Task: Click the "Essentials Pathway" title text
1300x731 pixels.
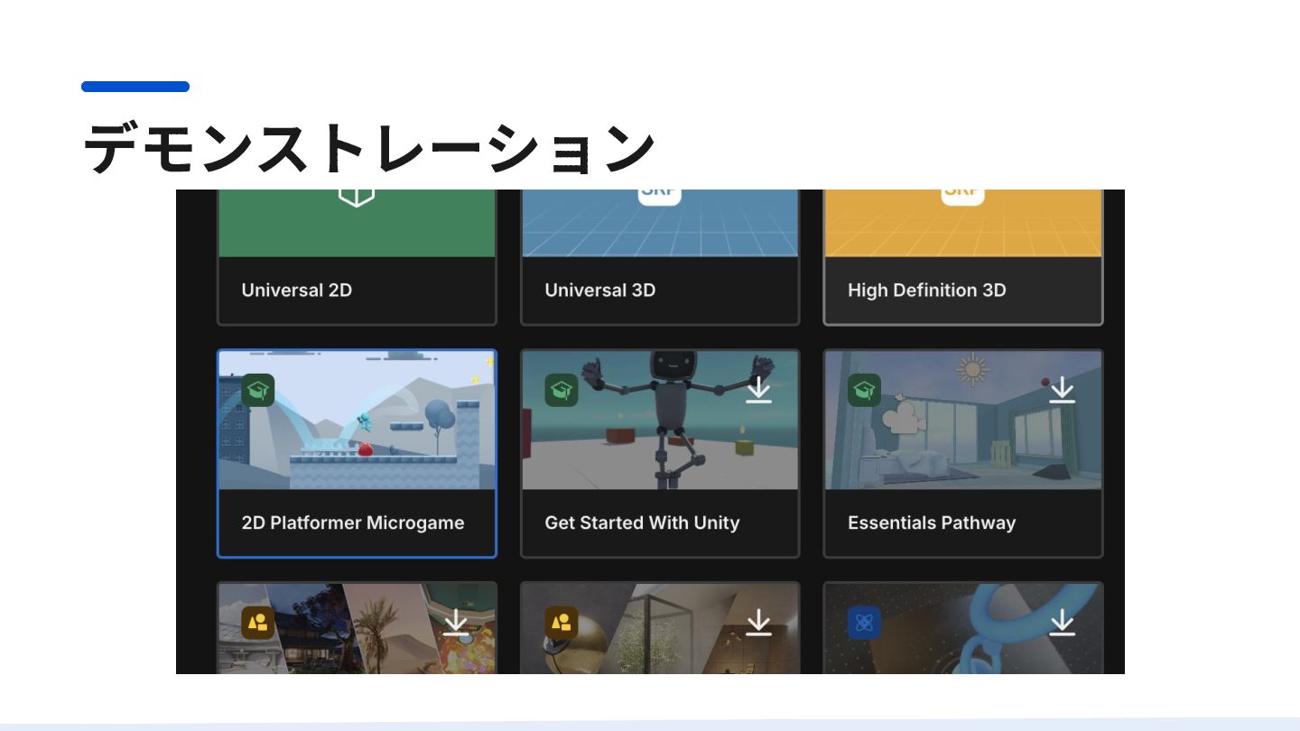Action: point(932,523)
